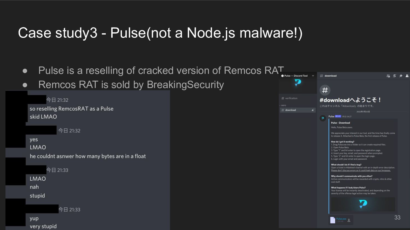Click the slide number 33
Viewport: 410px width, 230px height.
pos(397,217)
